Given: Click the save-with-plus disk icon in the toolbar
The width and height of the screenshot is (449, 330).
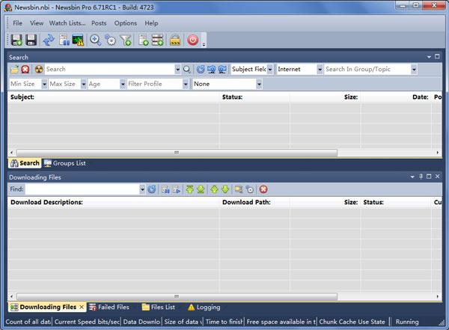Looking at the screenshot, I should click(16, 40).
